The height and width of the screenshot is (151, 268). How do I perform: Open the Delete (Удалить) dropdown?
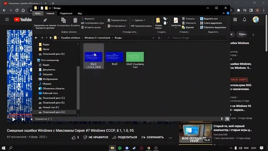tap(139, 20)
